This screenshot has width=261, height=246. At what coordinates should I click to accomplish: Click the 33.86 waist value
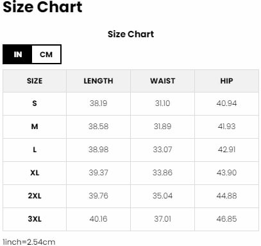pos(162,173)
